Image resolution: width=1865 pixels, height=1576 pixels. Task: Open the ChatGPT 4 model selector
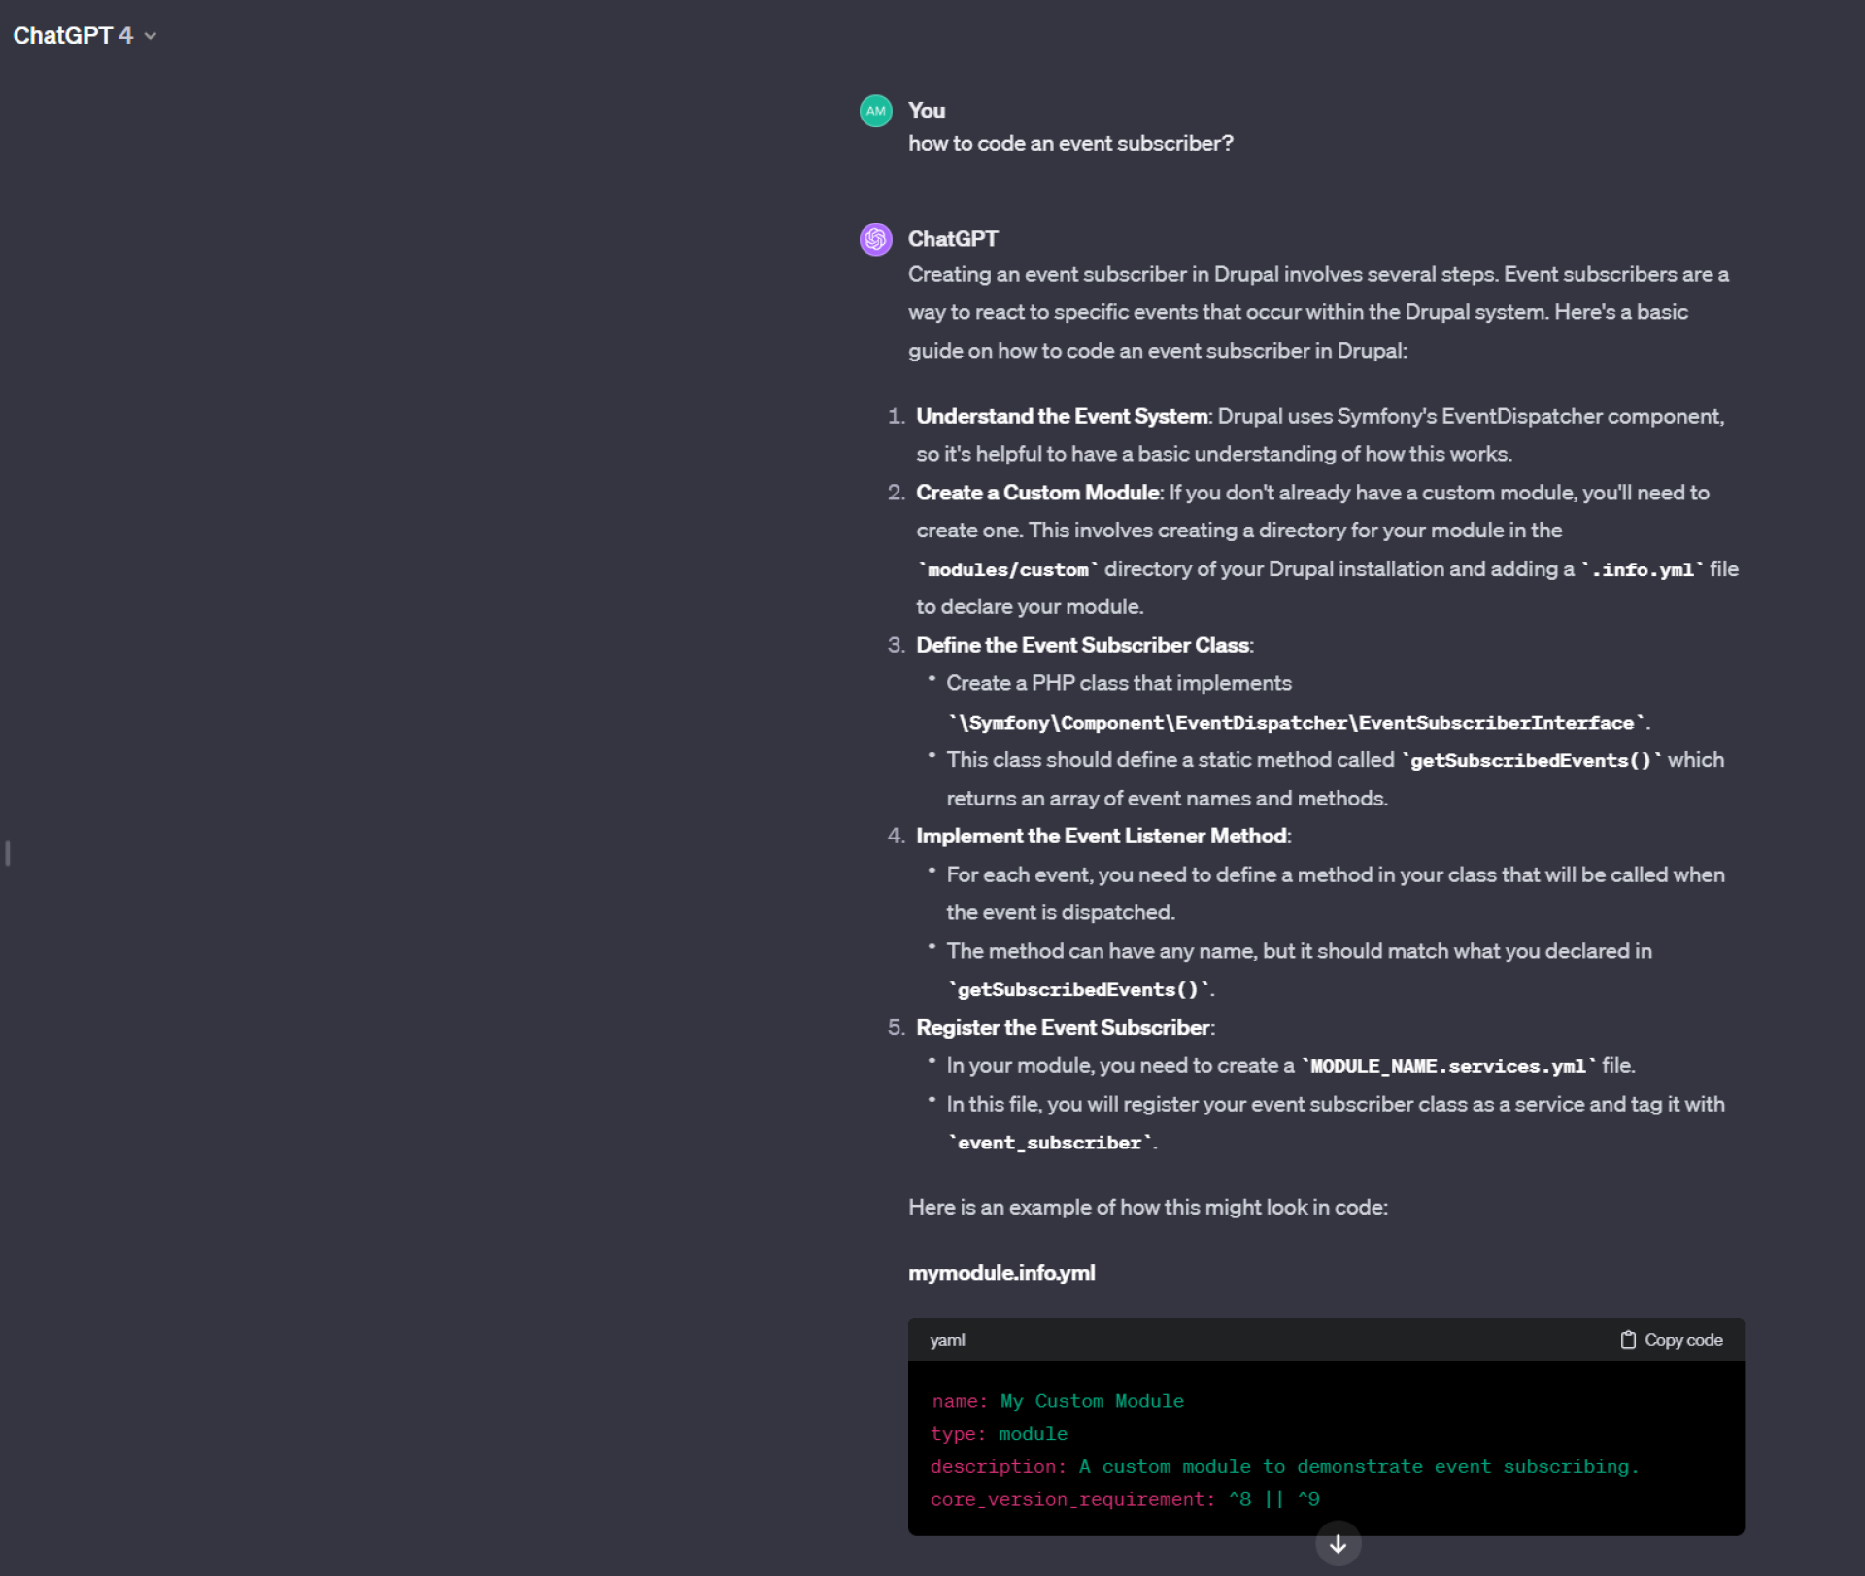(x=85, y=35)
